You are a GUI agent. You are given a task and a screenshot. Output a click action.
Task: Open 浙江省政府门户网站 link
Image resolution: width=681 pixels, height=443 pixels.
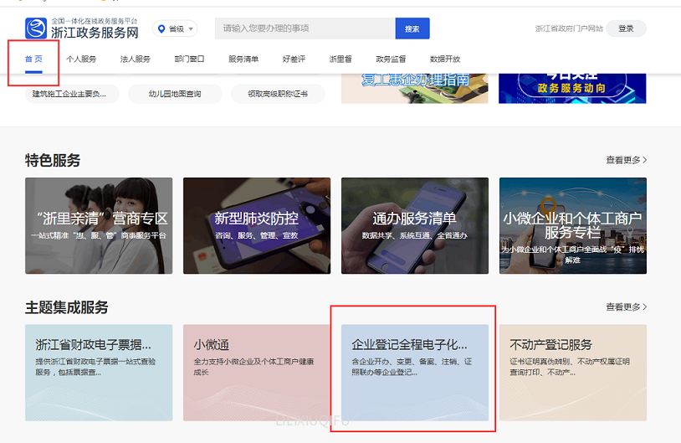(x=569, y=28)
